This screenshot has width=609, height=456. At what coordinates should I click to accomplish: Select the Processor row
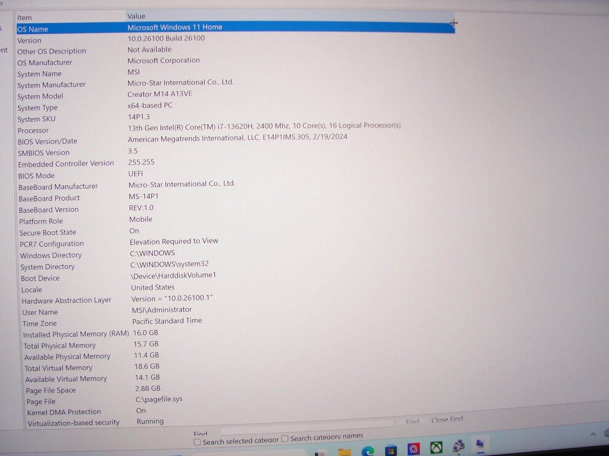click(33, 131)
